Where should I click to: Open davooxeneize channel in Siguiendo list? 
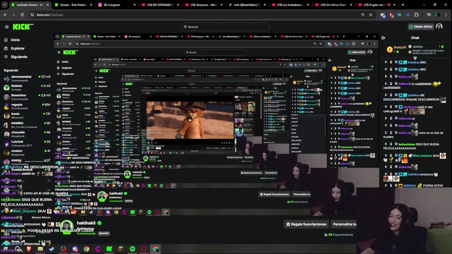28,78
